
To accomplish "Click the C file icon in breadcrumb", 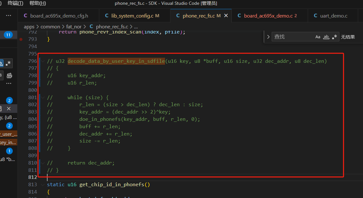I will tap(91, 26).
